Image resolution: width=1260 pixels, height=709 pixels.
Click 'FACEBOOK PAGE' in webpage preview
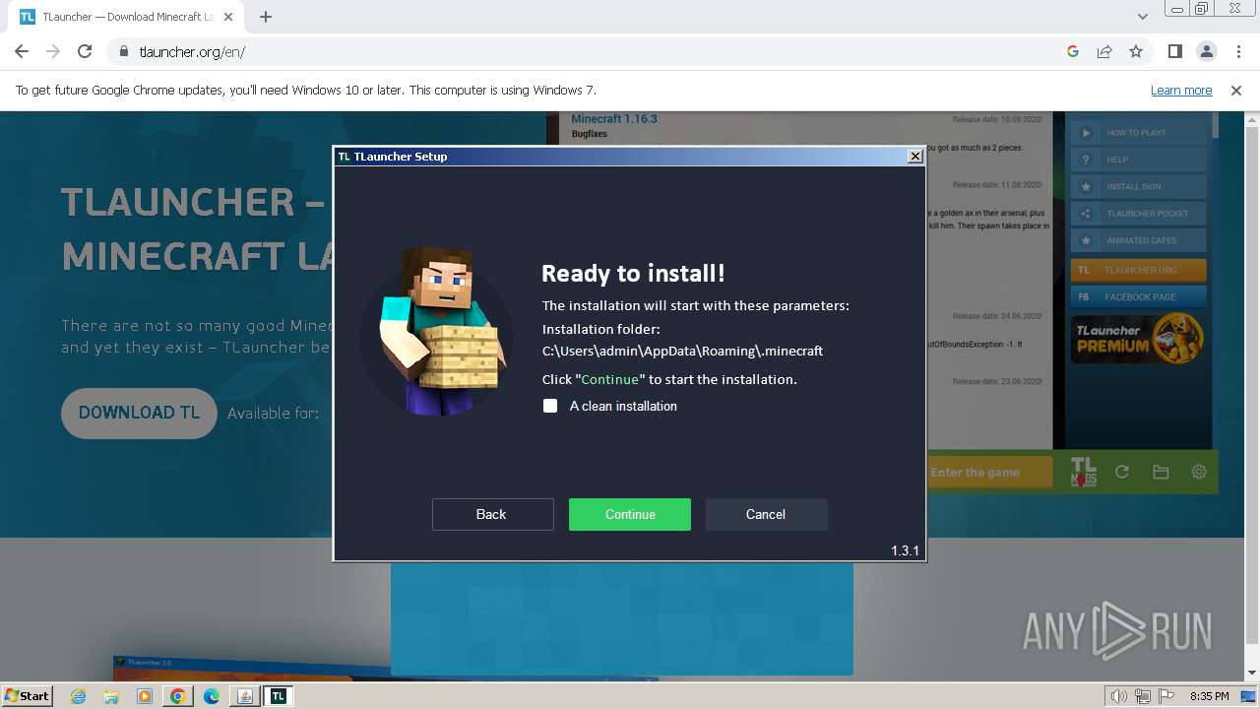click(1139, 296)
